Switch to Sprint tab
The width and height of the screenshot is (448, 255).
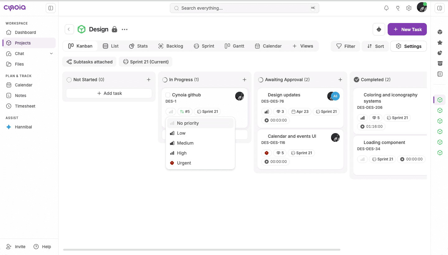coord(204,46)
